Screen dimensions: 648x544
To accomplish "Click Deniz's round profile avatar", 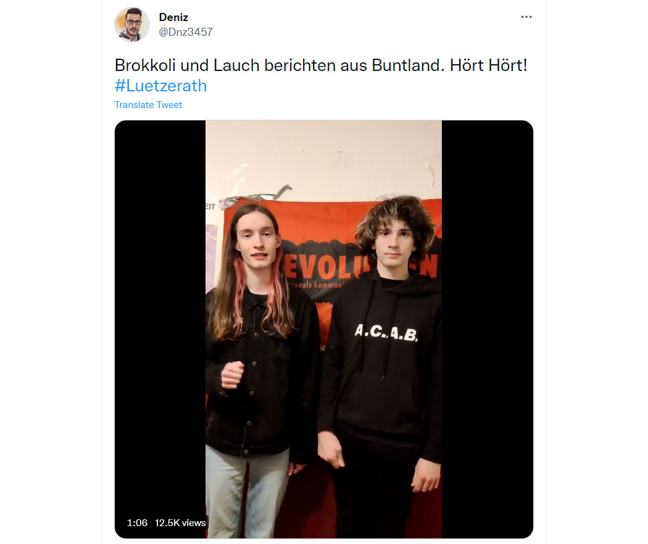I will [132, 24].
